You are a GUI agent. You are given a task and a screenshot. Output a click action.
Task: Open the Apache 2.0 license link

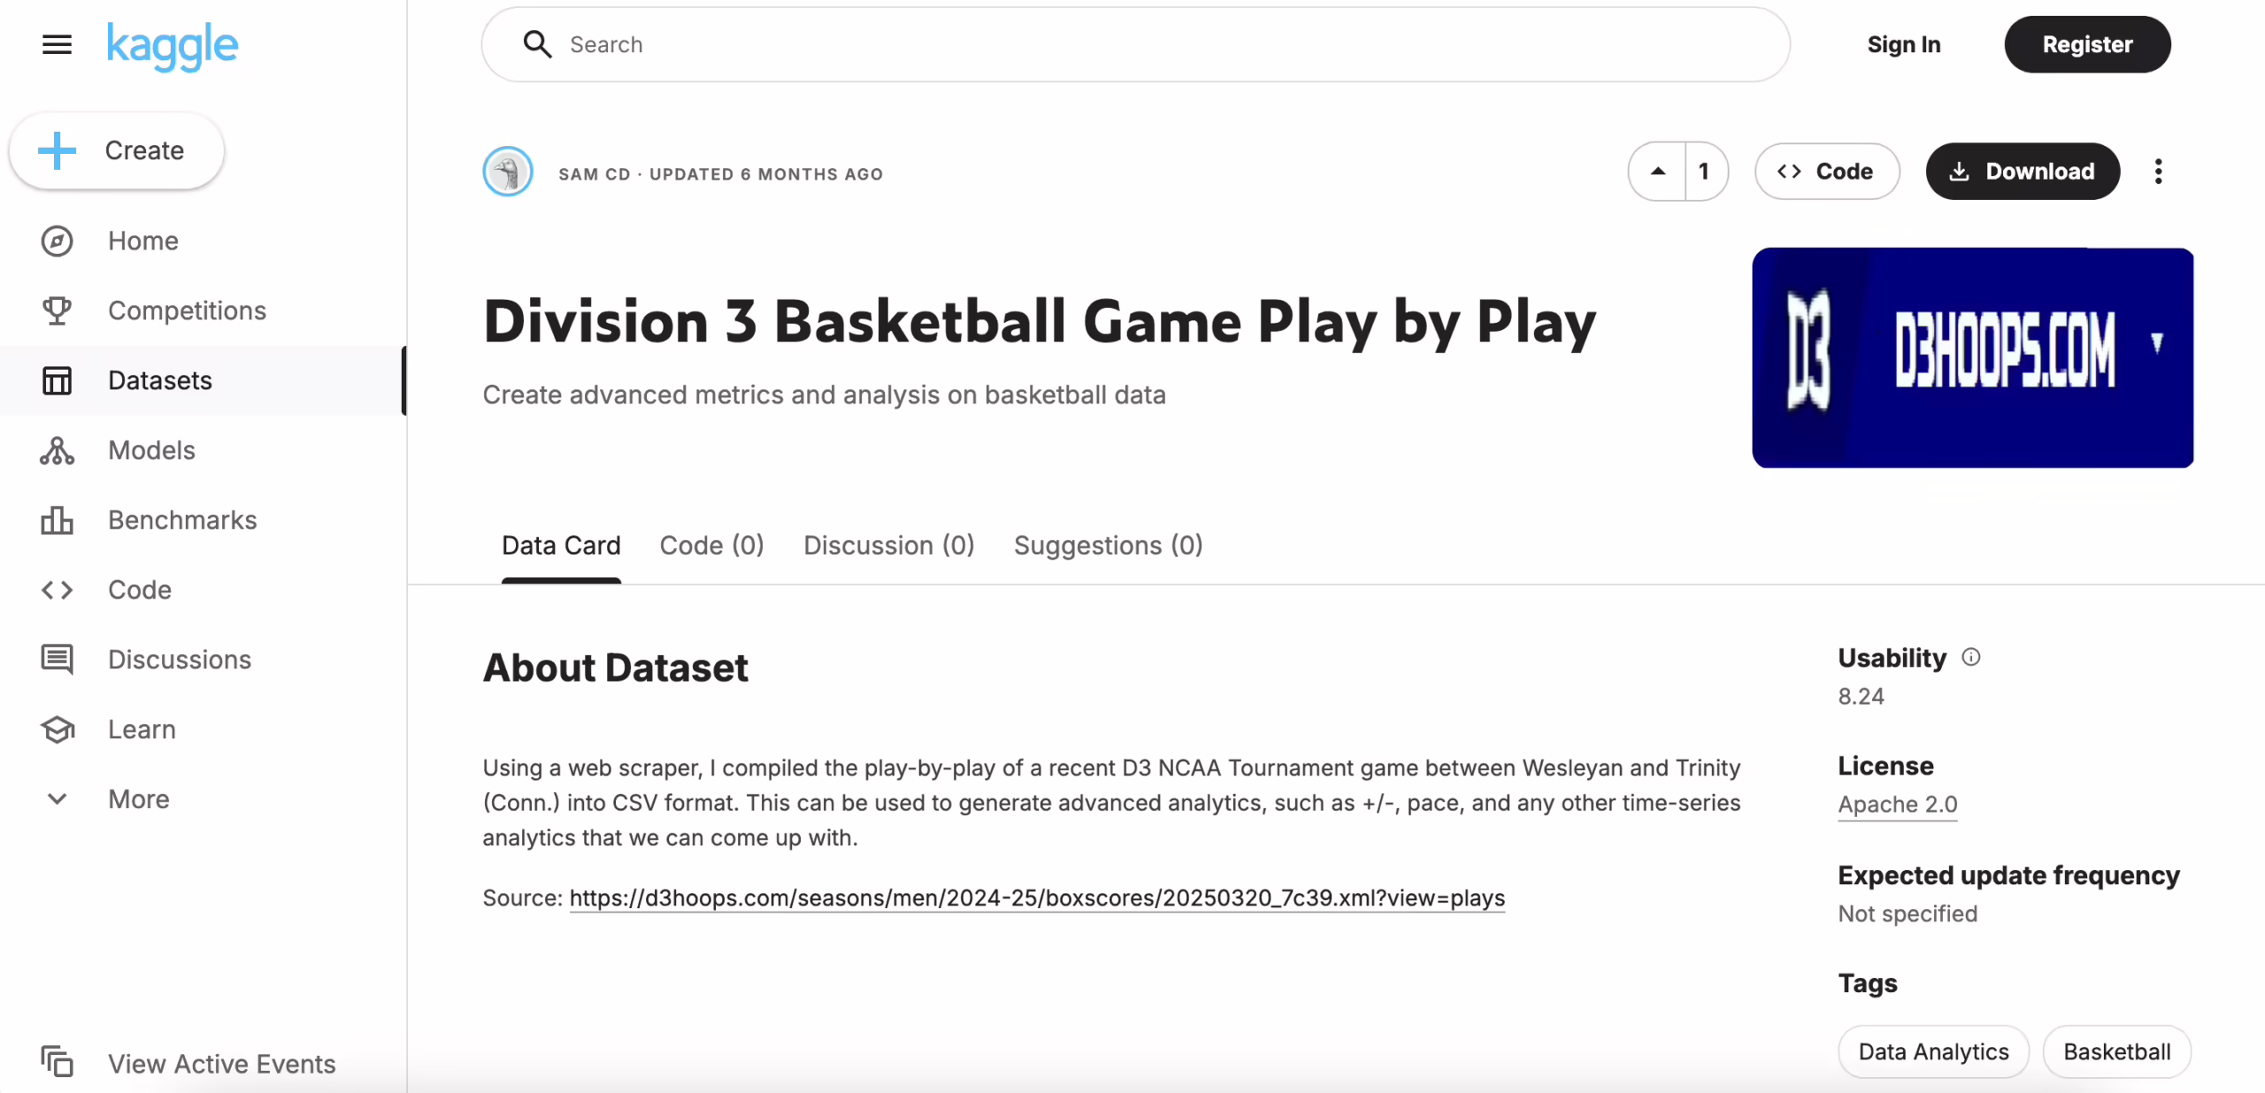tap(1897, 805)
